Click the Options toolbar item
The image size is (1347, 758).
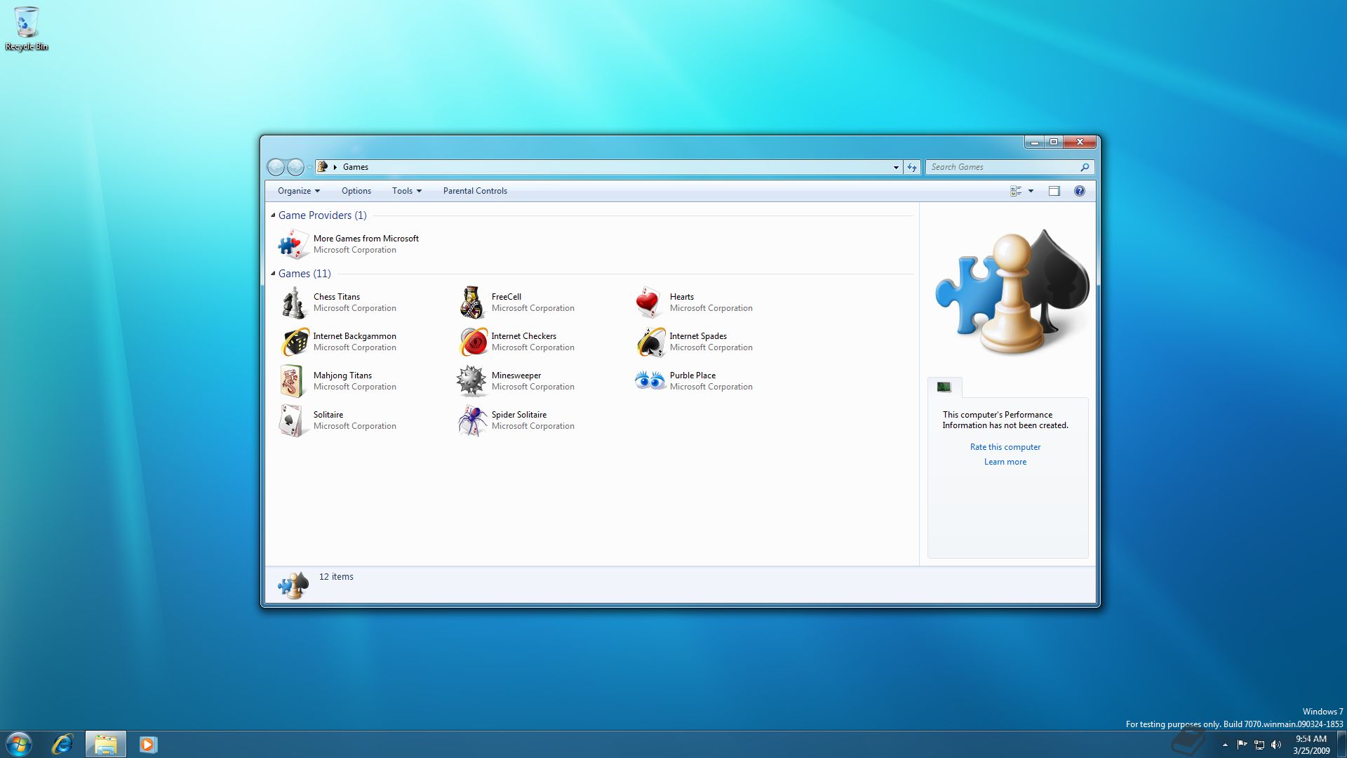pos(356,191)
